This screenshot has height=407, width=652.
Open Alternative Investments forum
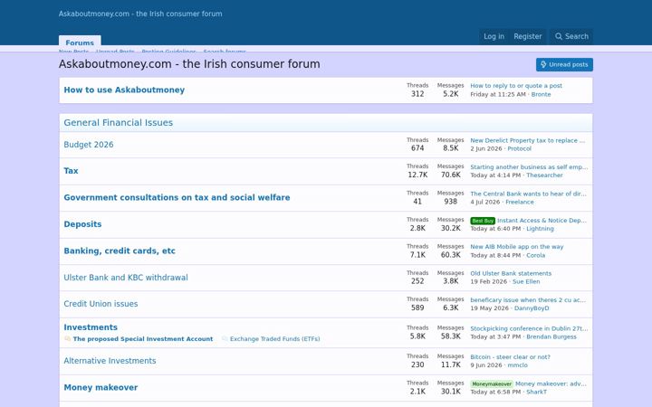click(110, 361)
